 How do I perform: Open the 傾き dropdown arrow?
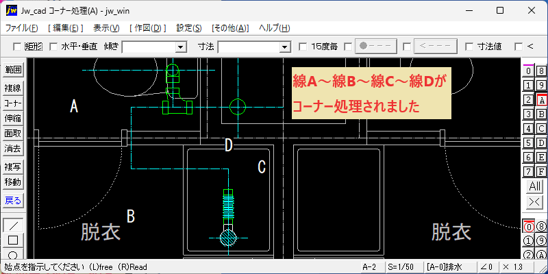point(181,47)
